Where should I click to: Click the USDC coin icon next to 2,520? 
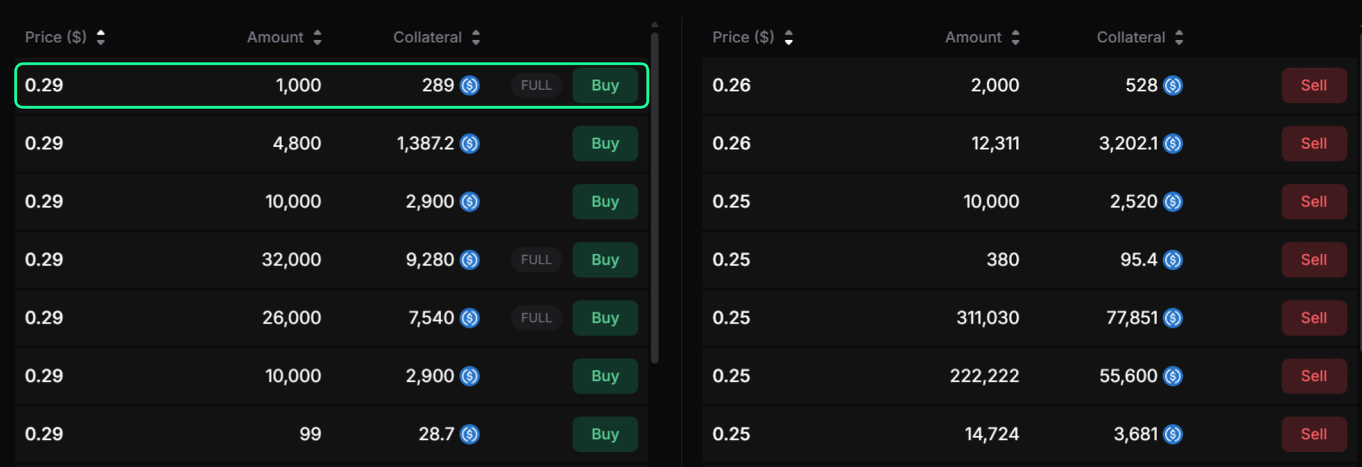(x=1173, y=202)
